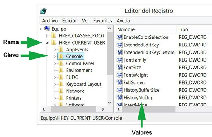Viewport: 212px width, 137px height.
Task: Click the tree pane scroll right arrow
Action: coord(103,109)
